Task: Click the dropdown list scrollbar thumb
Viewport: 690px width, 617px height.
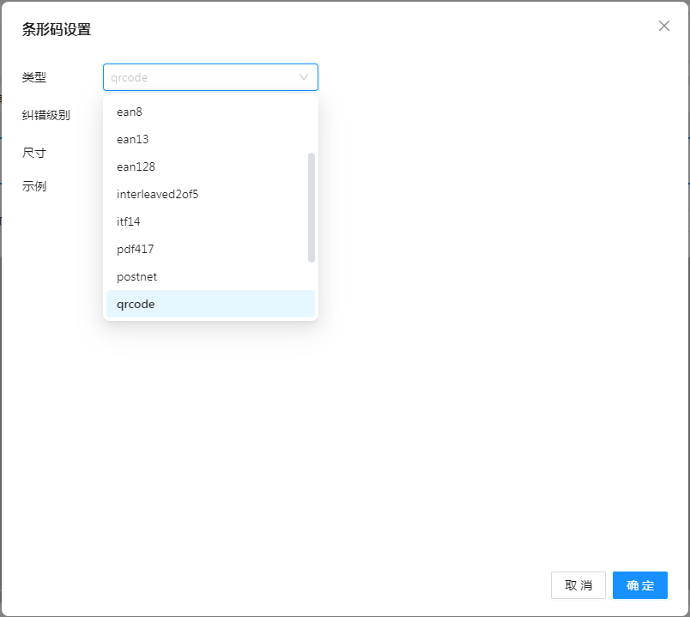Action: pyautogui.click(x=312, y=207)
